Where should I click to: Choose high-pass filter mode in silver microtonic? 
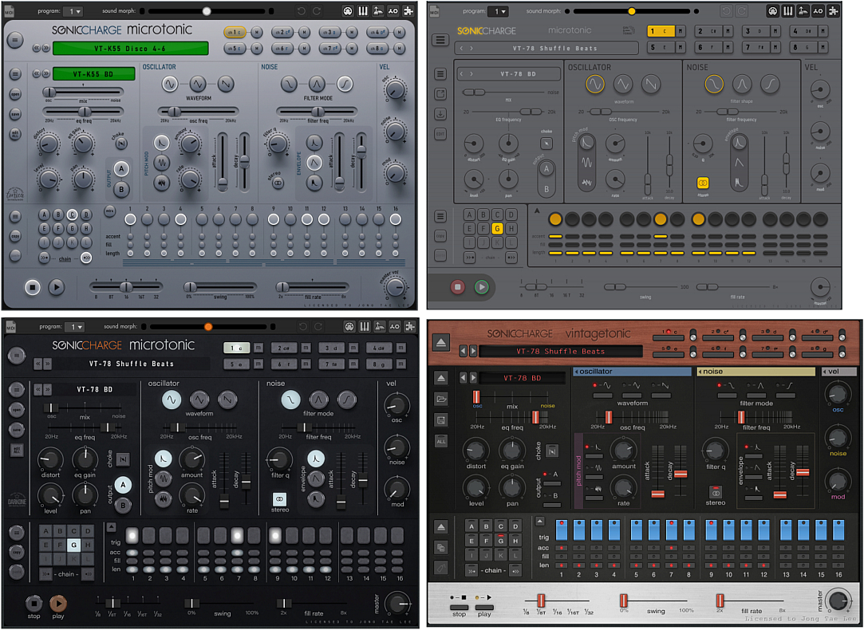(x=345, y=84)
